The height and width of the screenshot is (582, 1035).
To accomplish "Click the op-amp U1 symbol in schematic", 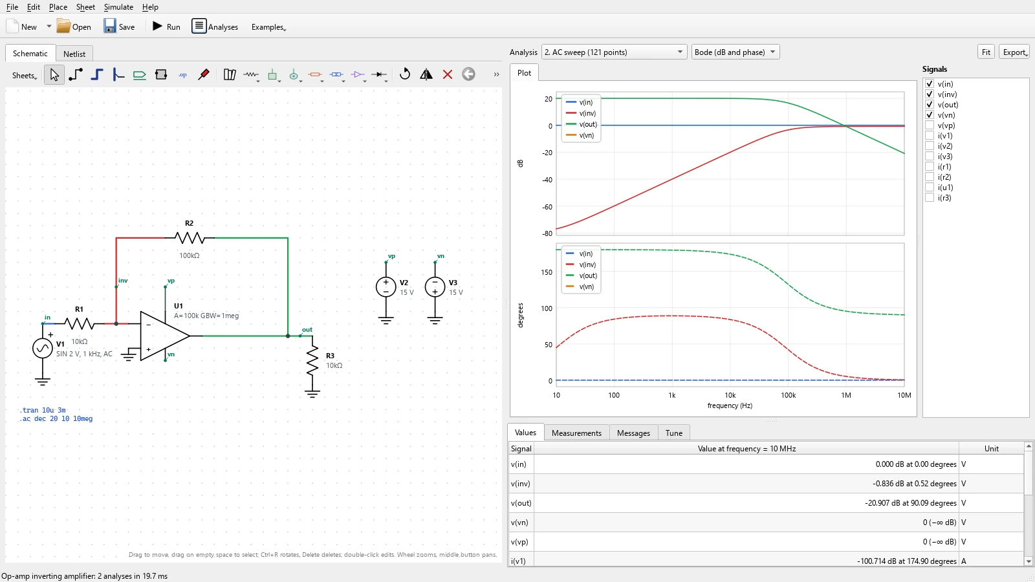I will [x=164, y=336].
